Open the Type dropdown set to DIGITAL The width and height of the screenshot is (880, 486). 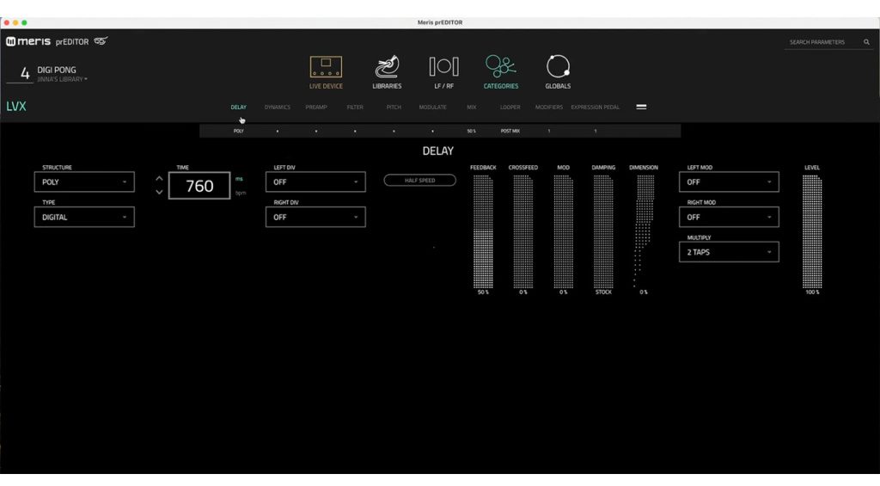(84, 217)
